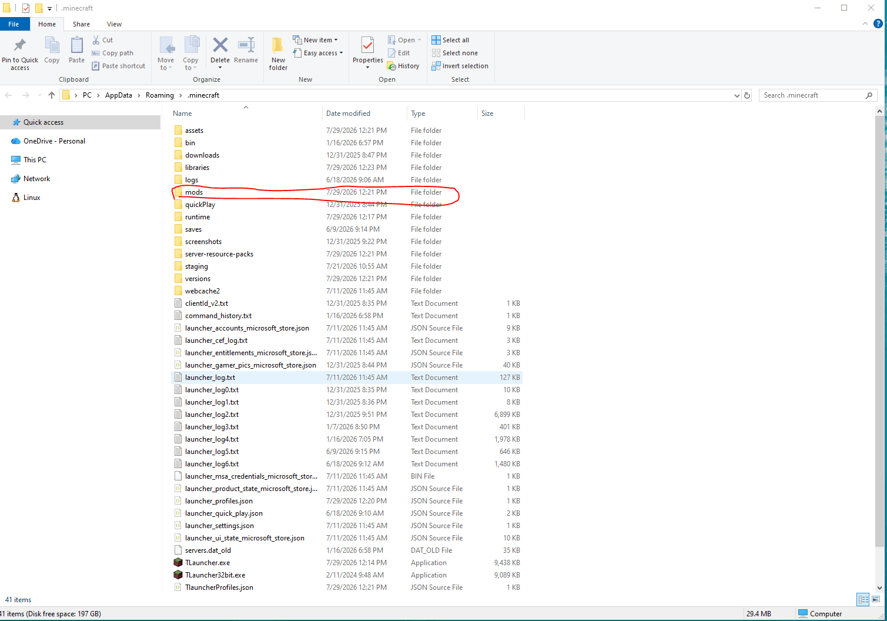Click Pin to Quick access icon

(x=20, y=46)
